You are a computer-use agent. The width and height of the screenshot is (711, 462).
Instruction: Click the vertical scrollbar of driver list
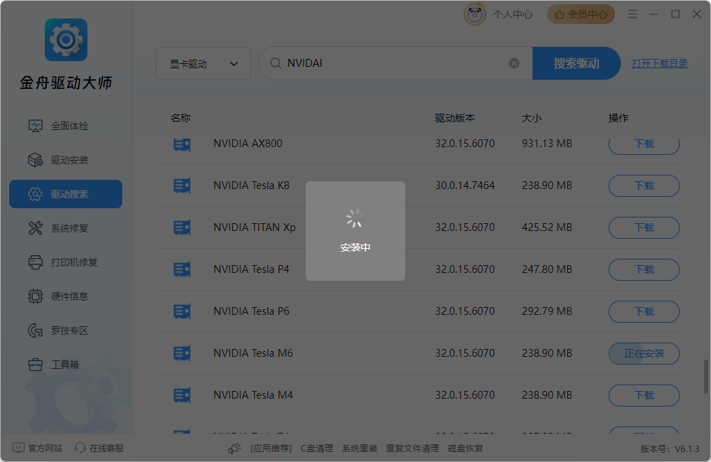tap(706, 377)
